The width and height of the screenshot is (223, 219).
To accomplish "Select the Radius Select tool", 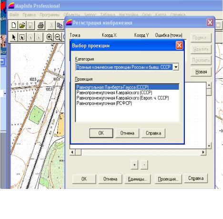I will coord(30,38).
